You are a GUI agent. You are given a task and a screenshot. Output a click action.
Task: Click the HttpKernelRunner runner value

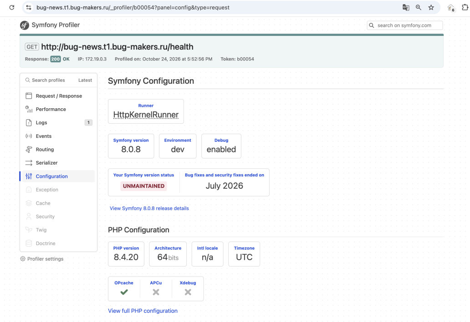146,115
